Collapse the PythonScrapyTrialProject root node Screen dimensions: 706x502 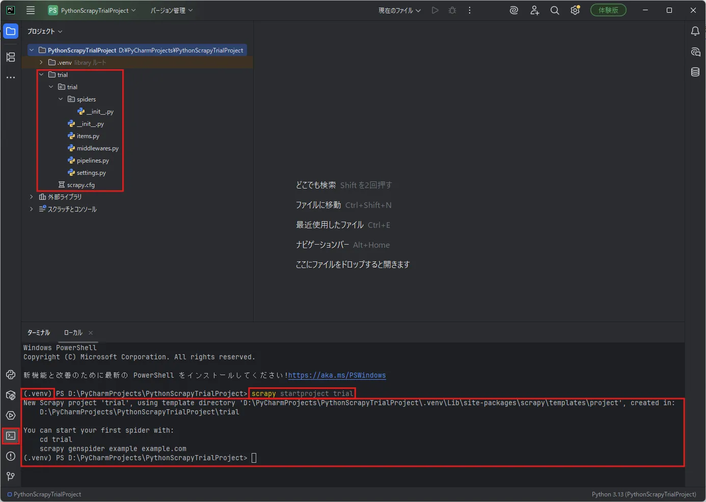pos(32,50)
